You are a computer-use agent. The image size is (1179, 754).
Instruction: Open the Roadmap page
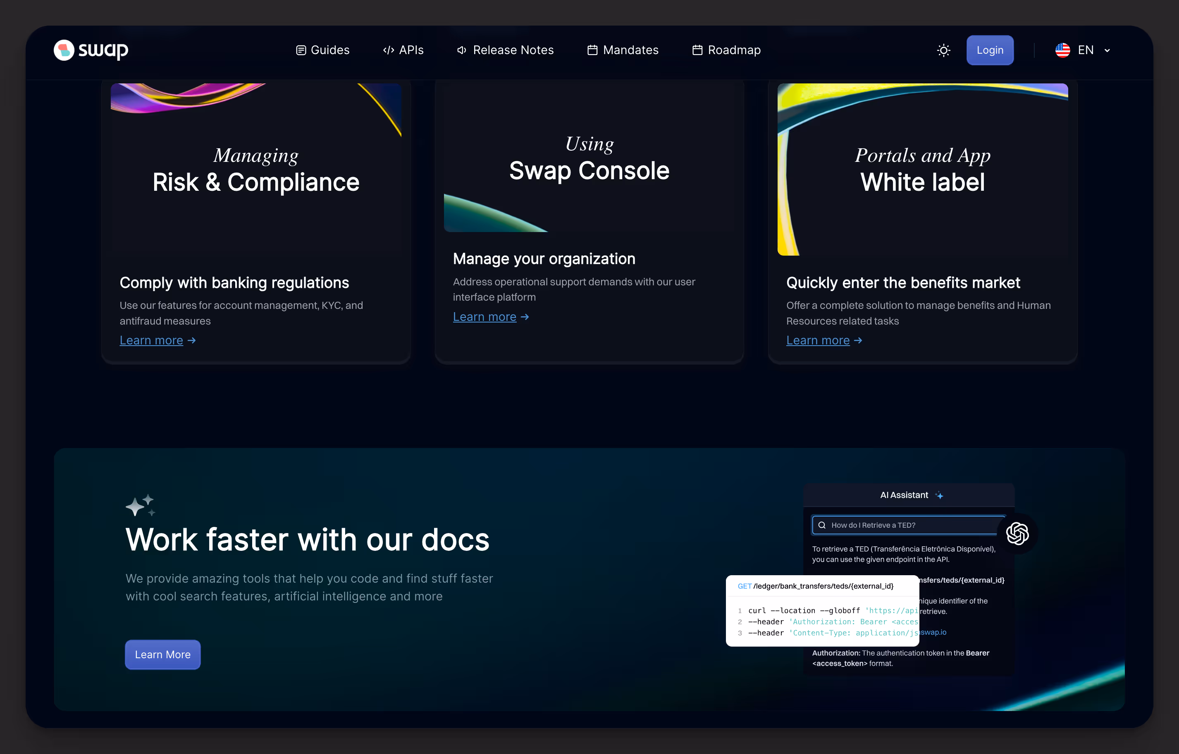click(x=727, y=50)
